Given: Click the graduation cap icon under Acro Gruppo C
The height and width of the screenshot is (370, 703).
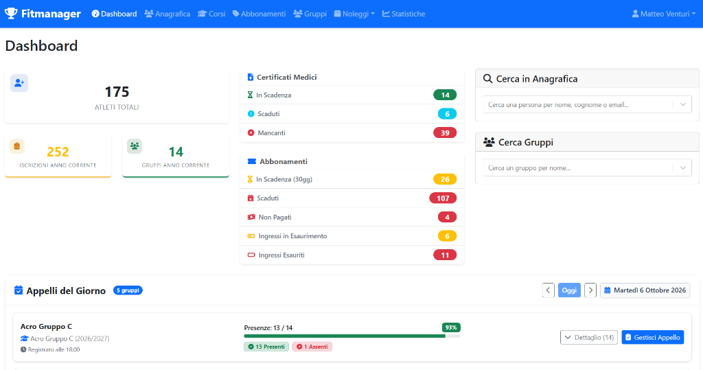Looking at the screenshot, I should pos(24,338).
